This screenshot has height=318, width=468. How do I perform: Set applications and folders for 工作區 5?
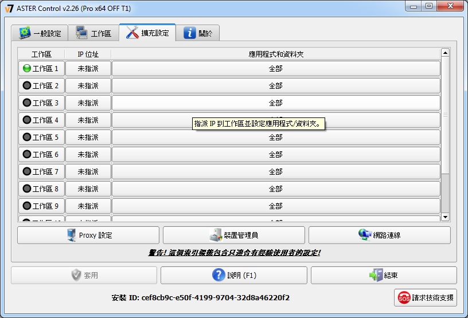click(276, 137)
